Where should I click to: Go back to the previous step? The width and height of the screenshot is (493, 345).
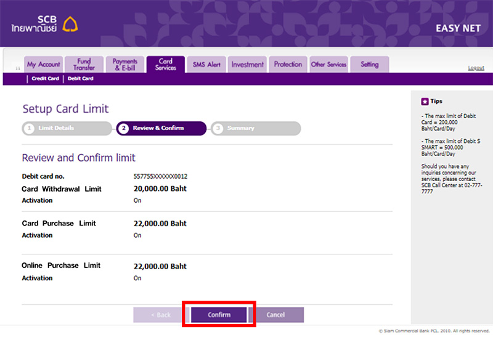click(161, 315)
